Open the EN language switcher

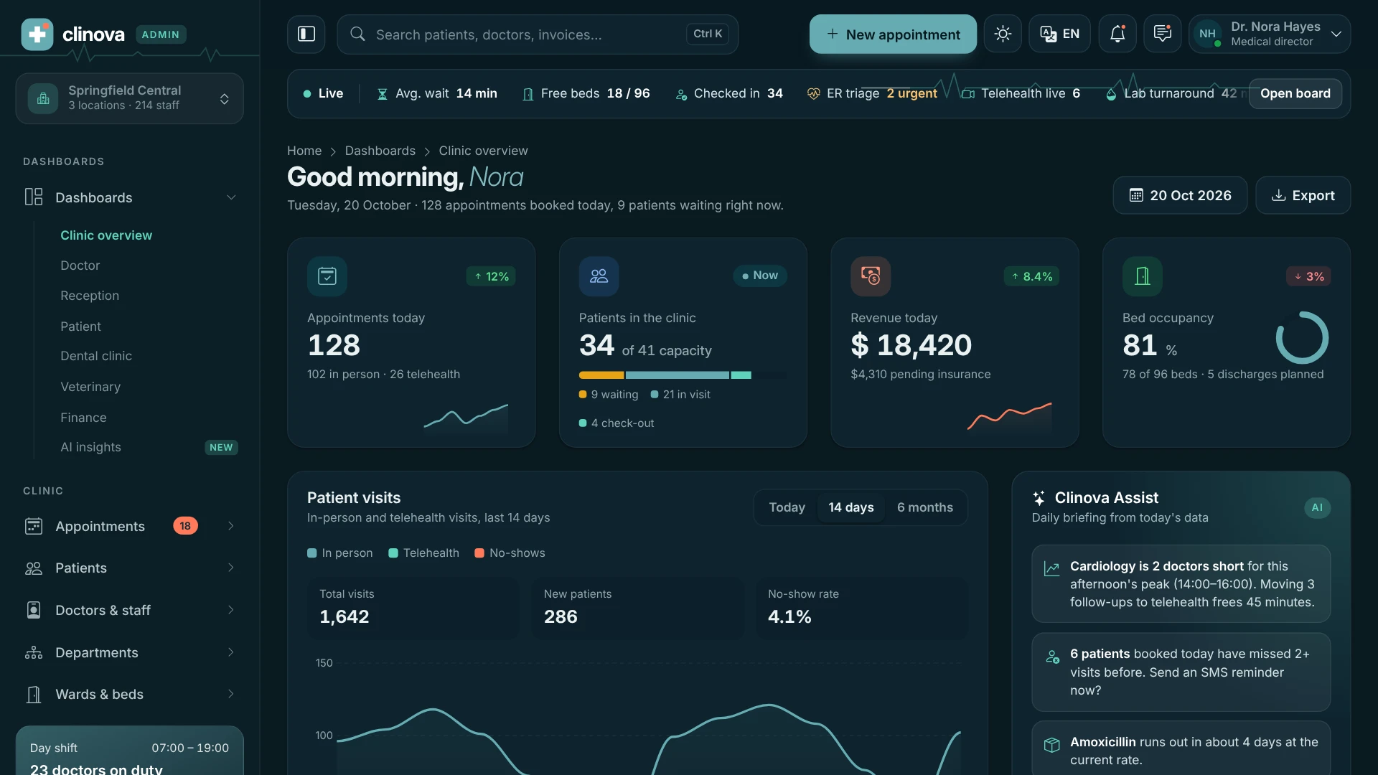(x=1059, y=34)
